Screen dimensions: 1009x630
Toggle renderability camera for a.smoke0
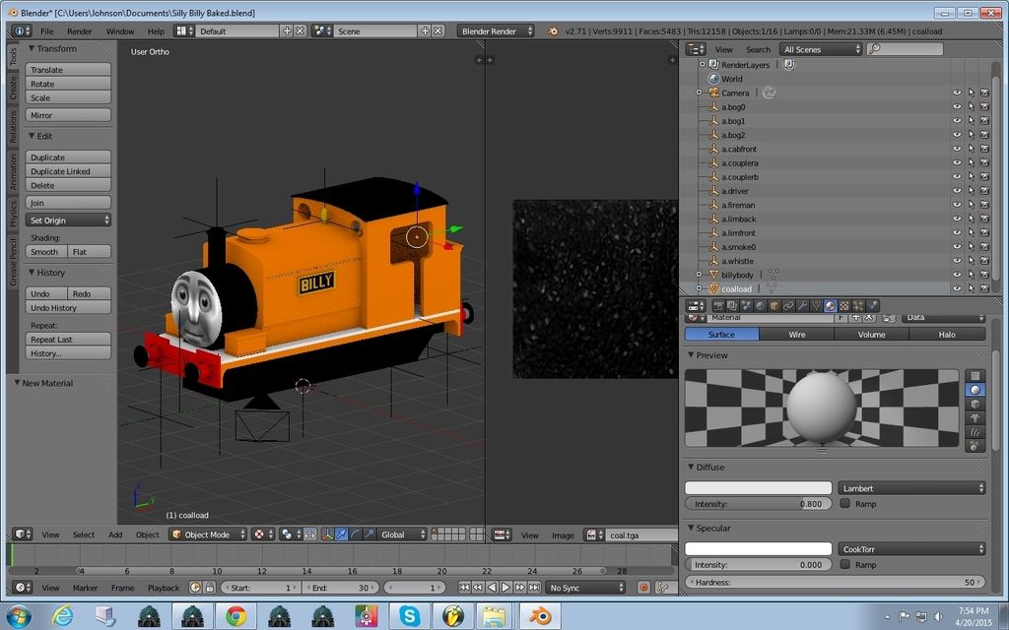point(984,247)
